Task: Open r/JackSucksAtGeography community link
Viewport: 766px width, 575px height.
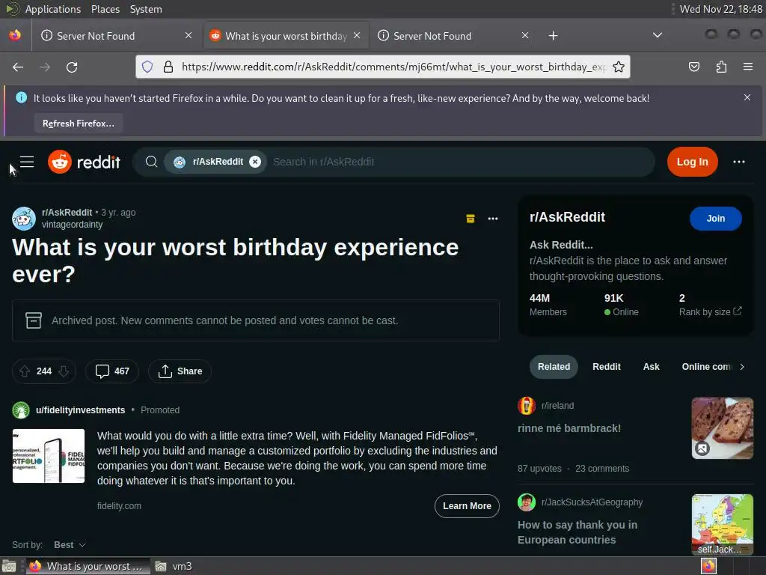Action: point(592,502)
